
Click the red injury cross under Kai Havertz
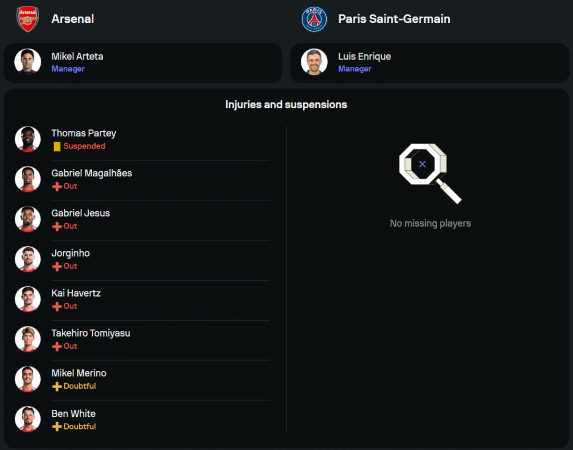click(57, 307)
